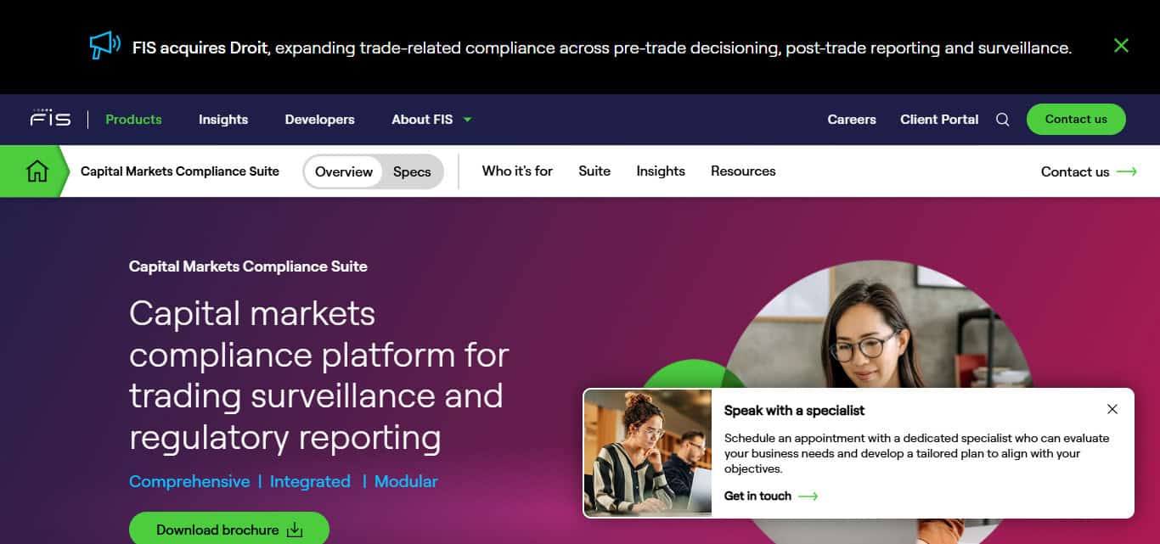Open the Client Portal link
The width and height of the screenshot is (1160, 544).
(x=939, y=120)
